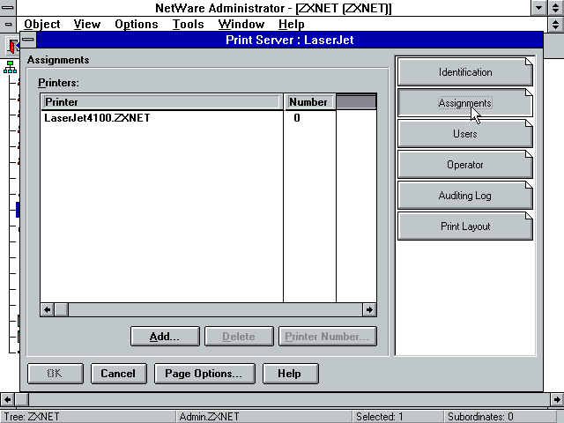This screenshot has width=564, height=423.
Task: Open the Object menu
Action: tap(41, 24)
